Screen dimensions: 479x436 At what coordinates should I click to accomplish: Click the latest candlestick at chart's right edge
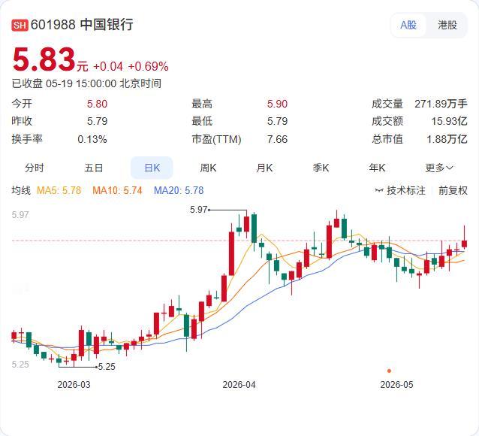tap(464, 244)
